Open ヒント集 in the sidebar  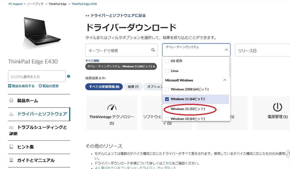25,147
